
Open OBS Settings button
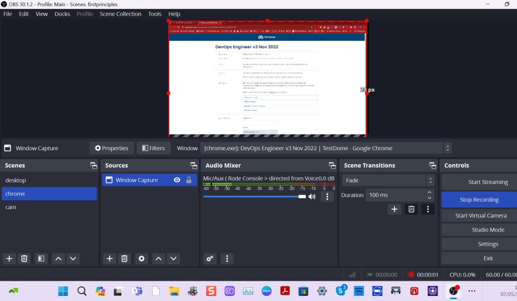coord(479,244)
